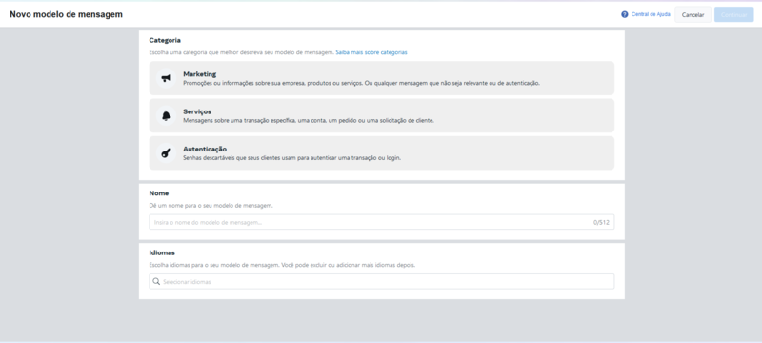Image resolution: width=762 pixels, height=343 pixels.
Task: Click the bell icon for Serviços
Action: tap(166, 115)
